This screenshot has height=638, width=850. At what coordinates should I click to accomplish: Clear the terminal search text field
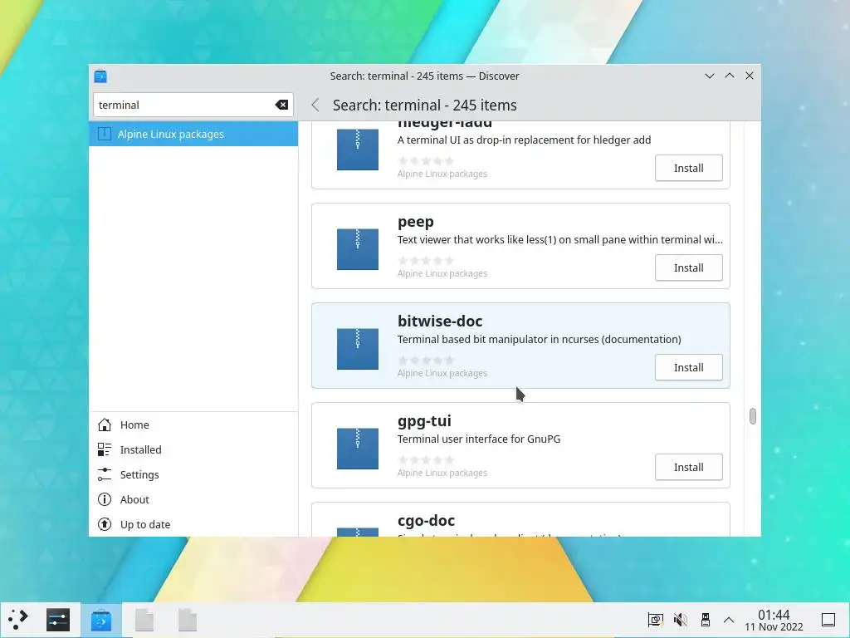281,105
